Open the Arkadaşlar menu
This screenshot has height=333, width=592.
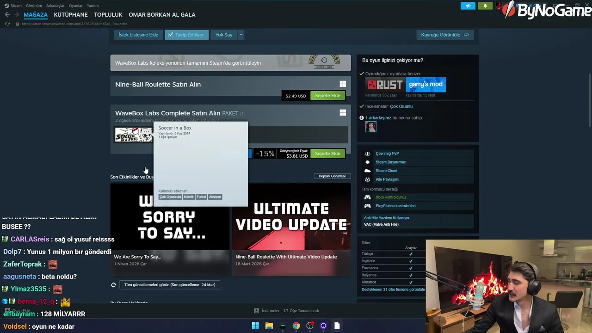click(55, 6)
